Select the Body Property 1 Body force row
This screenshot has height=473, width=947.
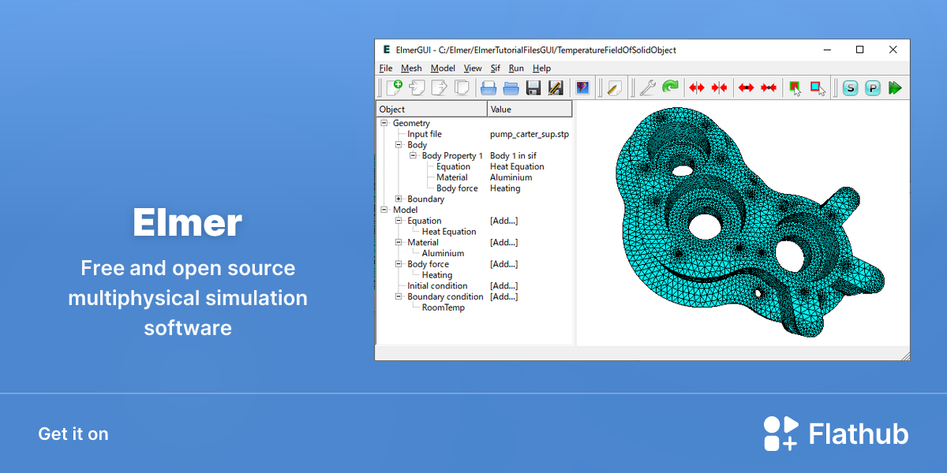[x=457, y=188]
